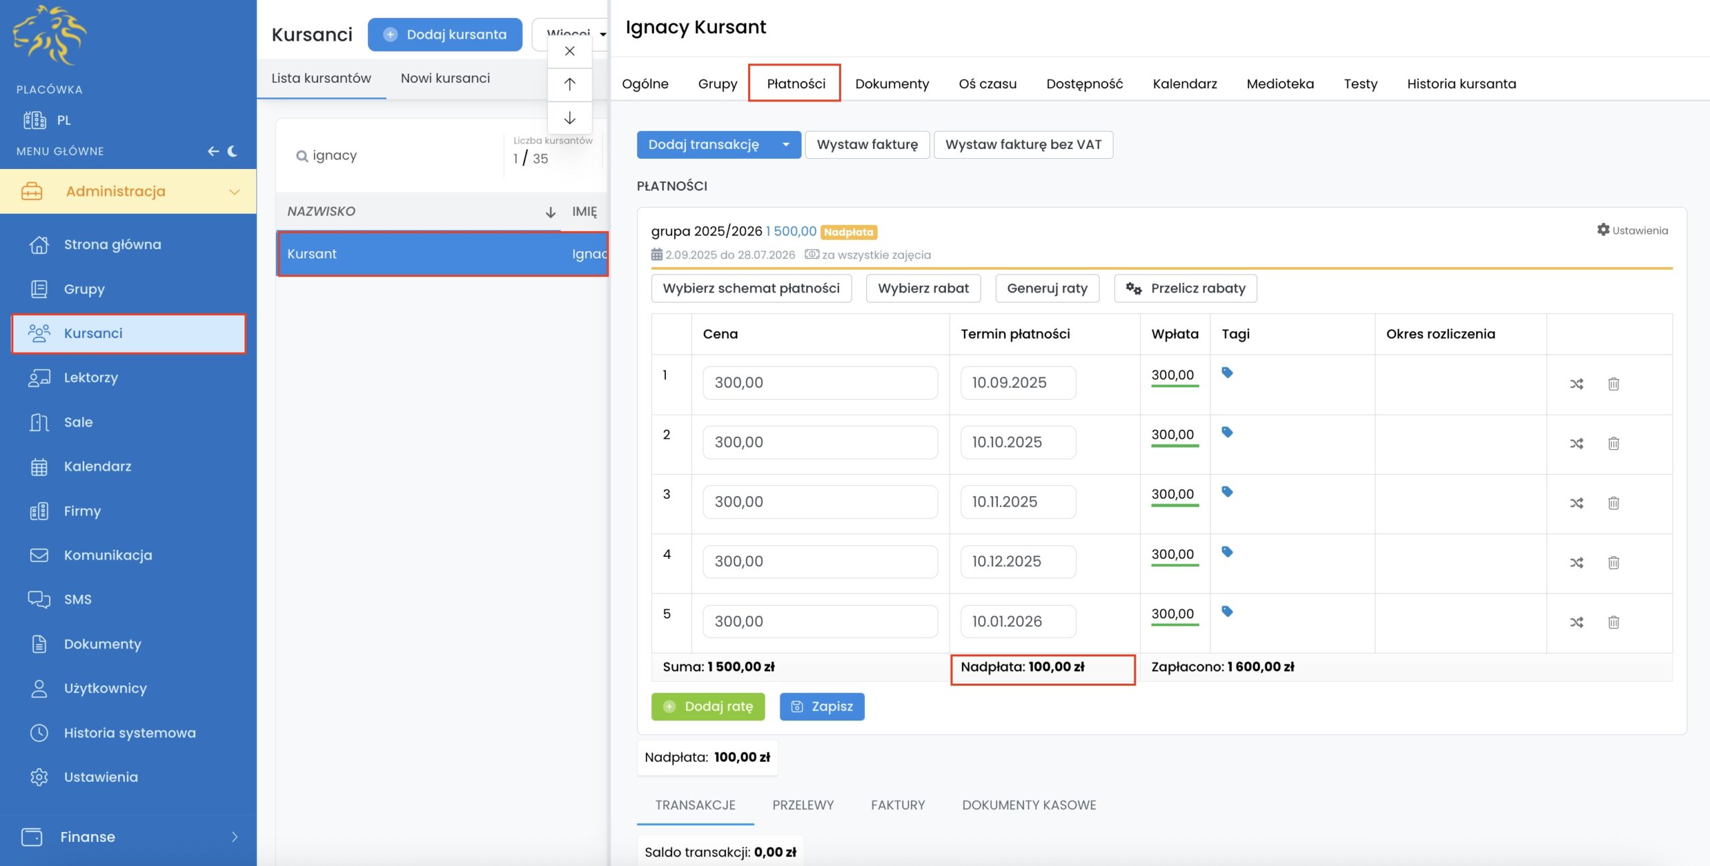Toggle dark mode moon icon

[232, 152]
